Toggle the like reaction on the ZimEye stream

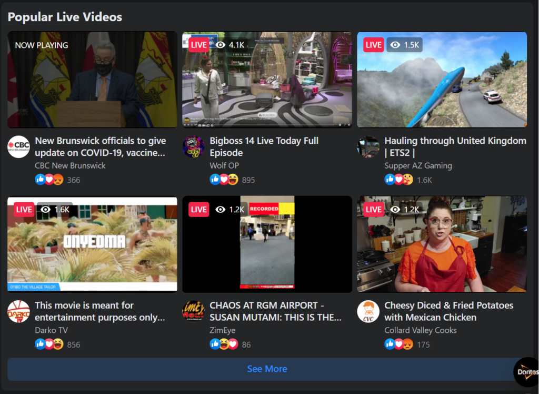[214, 344]
